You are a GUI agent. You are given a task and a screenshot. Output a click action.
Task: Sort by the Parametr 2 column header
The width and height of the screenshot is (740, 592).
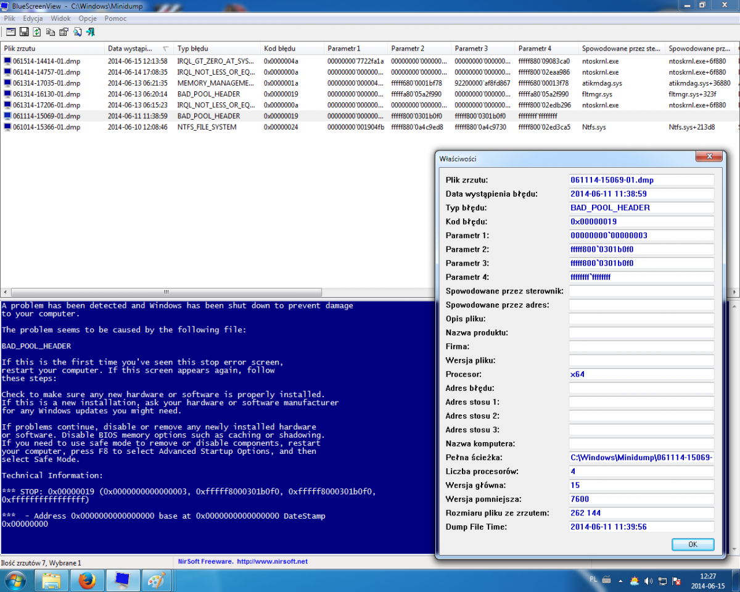click(x=420, y=48)
